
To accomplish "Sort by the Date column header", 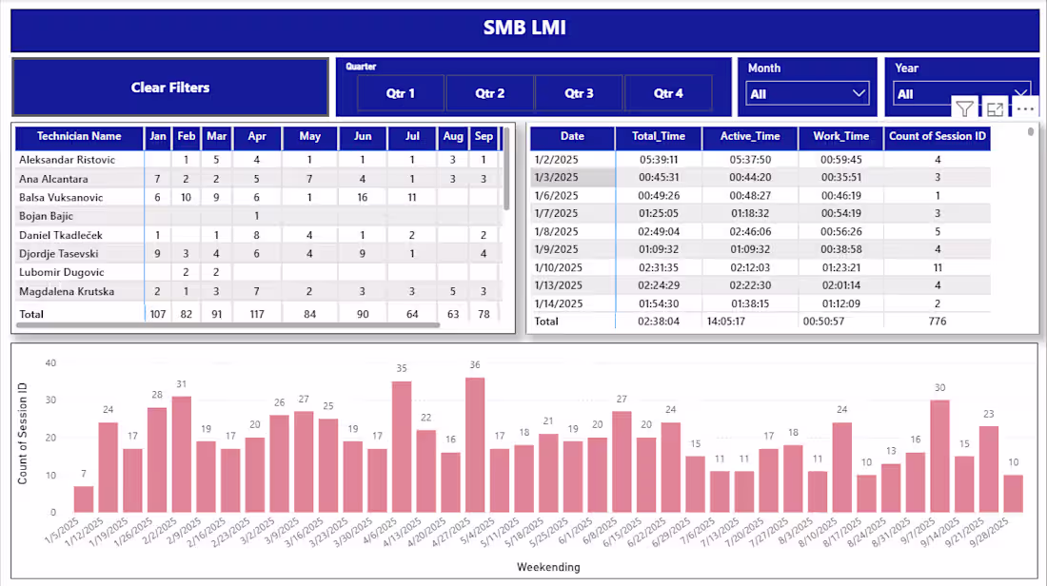I will (x=572, y=136).
